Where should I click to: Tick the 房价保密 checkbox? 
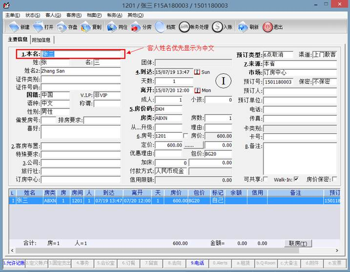[x=334, y=179]
